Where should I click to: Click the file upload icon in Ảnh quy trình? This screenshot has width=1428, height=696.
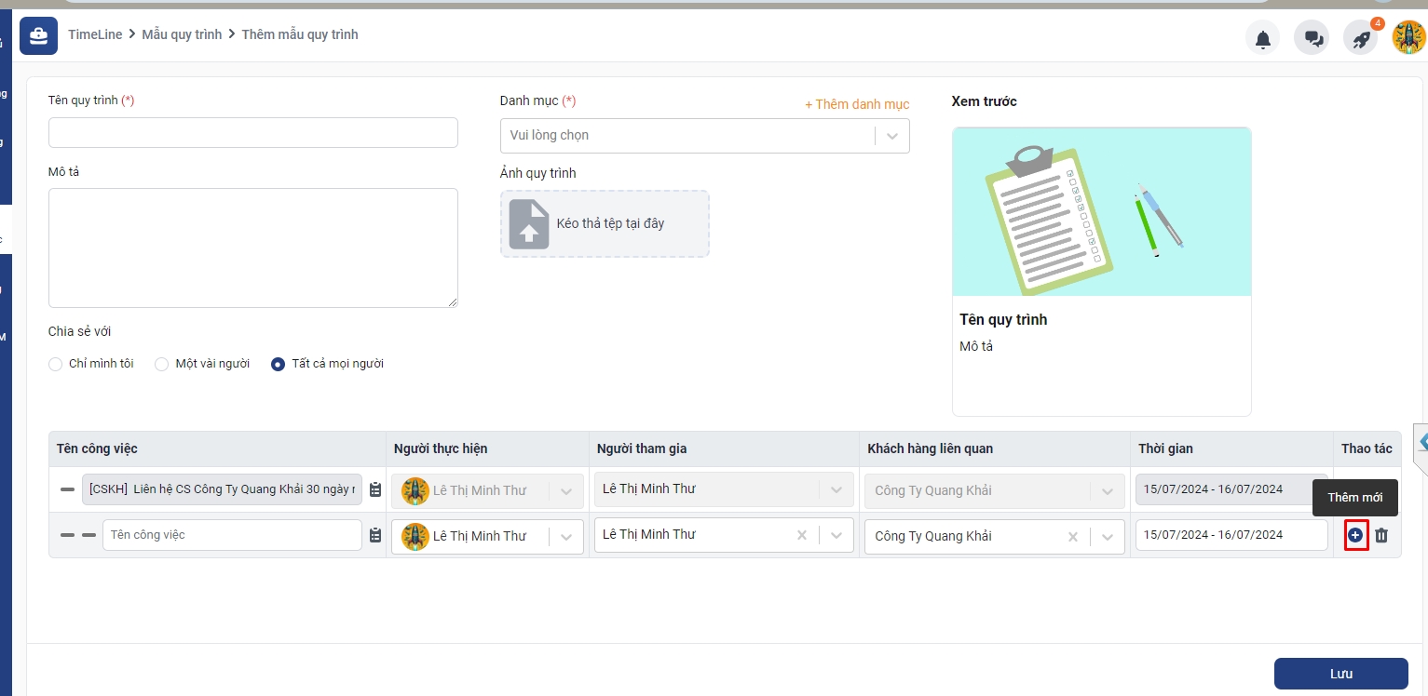[x=529, y=224]
